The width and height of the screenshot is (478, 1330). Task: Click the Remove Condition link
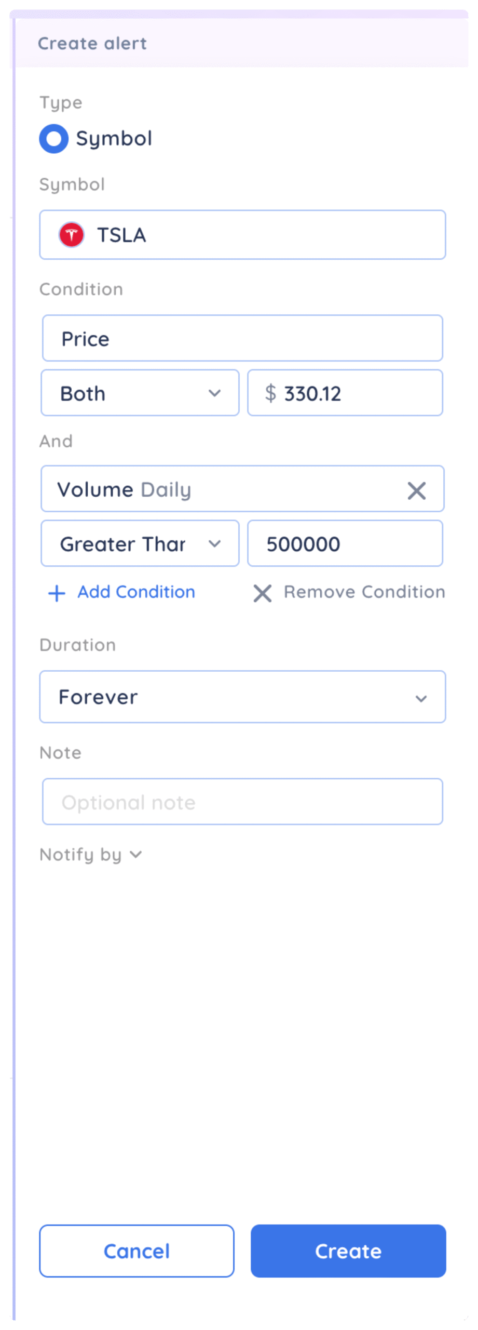(364, 592)
